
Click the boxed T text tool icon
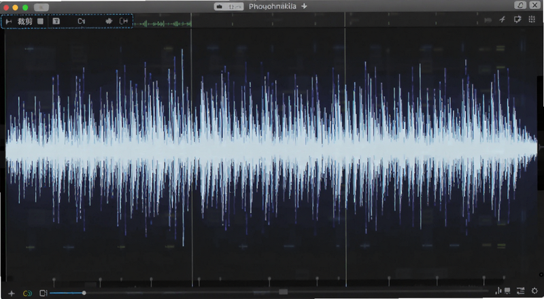point(56,21)
